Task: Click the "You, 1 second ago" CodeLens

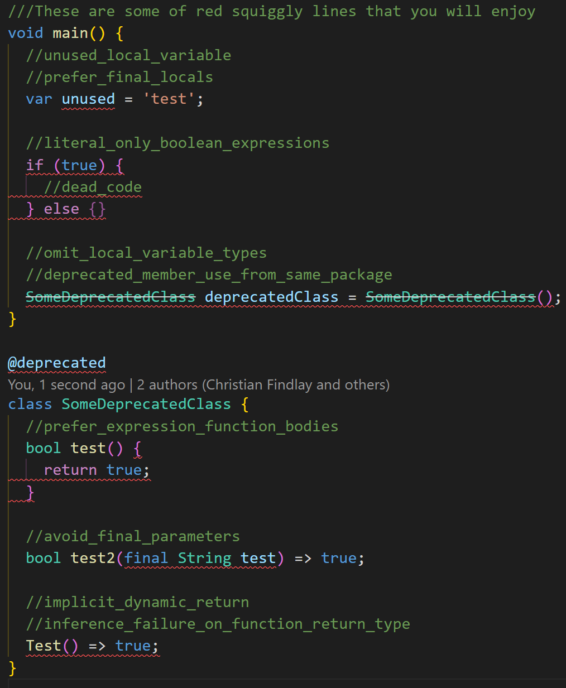Action: point(66,385)
